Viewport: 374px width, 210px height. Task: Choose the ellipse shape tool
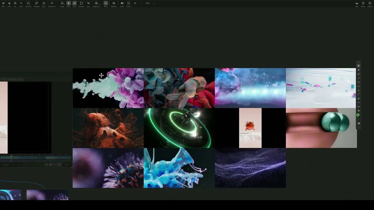click(x=359, y=86)
